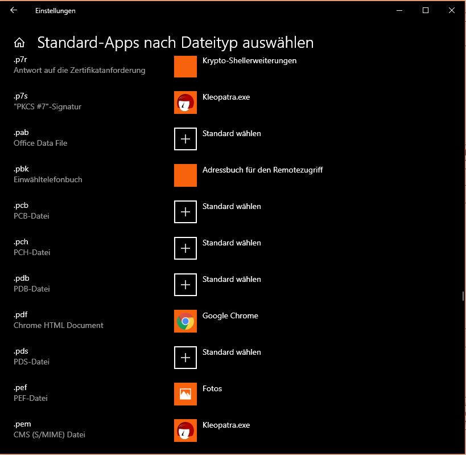
Task: Click the Kleopatra icon for .p7s
Action: click(x=185, y=103)
